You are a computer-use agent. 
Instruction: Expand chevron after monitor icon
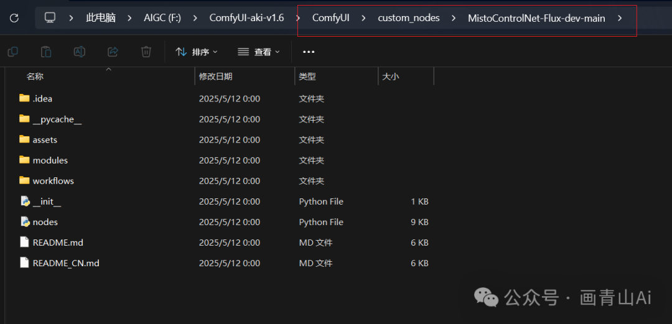[x=71, y=18]
